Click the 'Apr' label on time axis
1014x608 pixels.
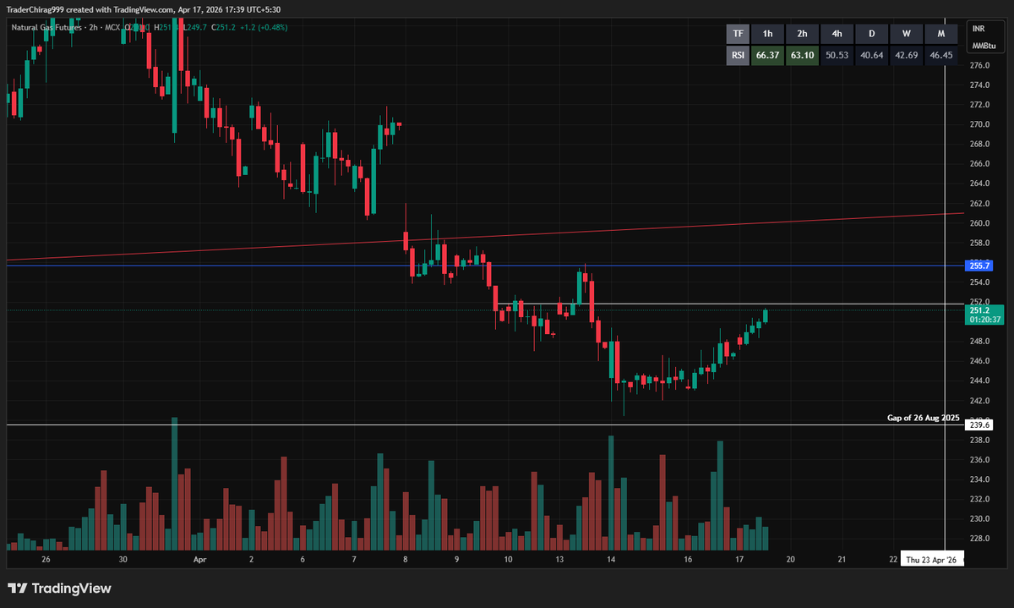tap(200, 560)
